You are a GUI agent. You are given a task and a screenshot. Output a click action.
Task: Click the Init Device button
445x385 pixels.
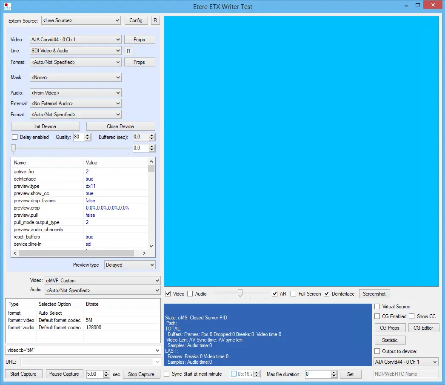point(45,126)
